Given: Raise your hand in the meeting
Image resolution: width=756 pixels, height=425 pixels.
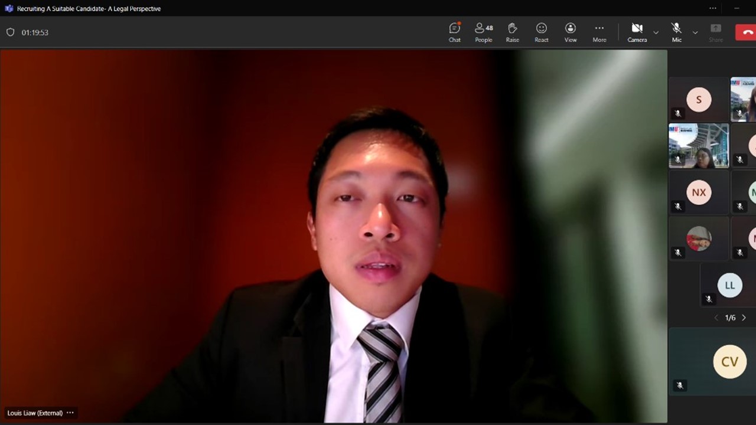Looking at the screenshot, I should 512,32.
